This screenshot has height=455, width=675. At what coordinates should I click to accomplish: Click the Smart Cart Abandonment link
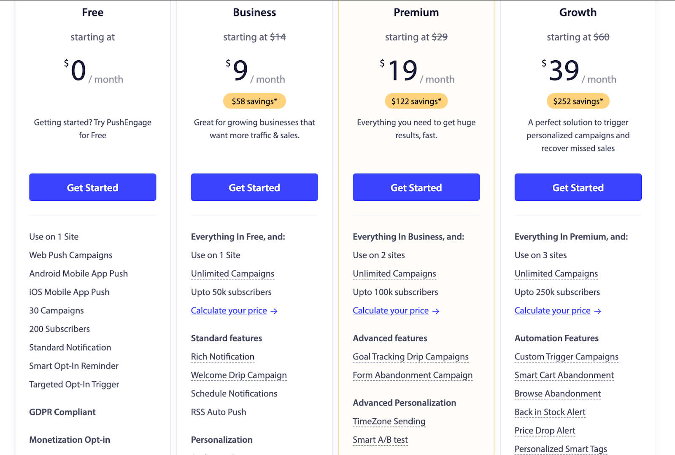564,375
